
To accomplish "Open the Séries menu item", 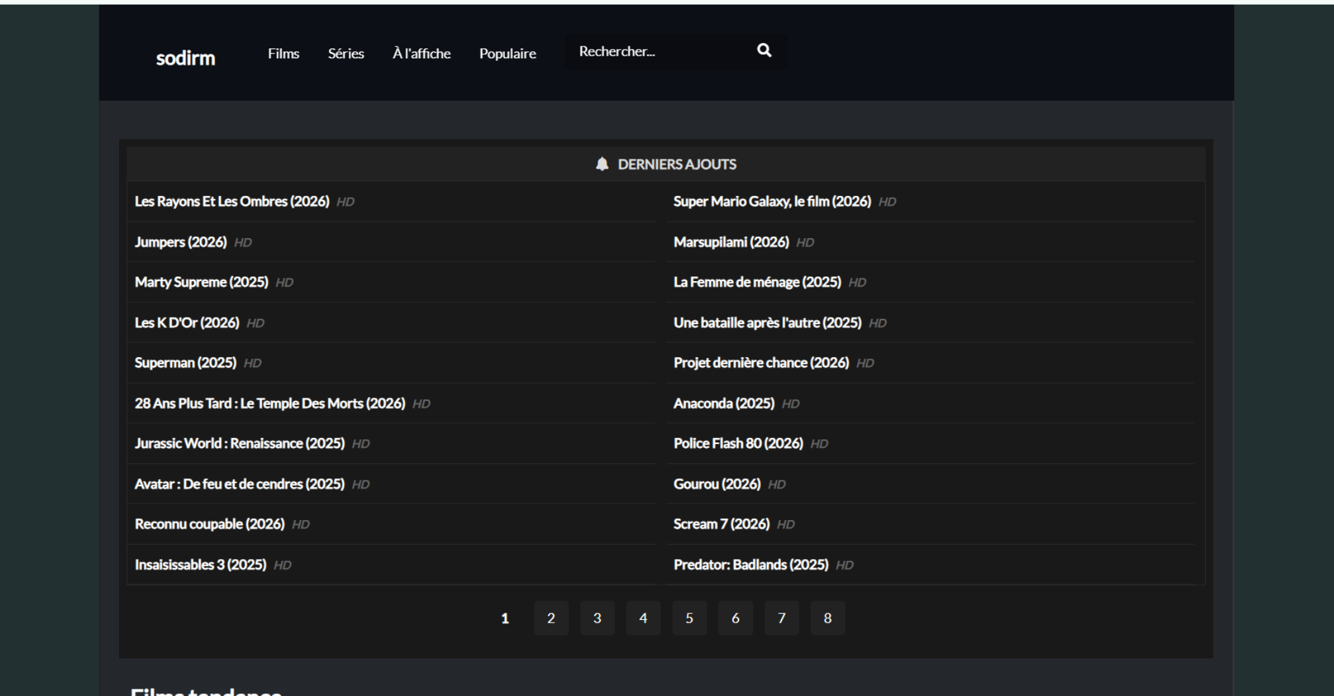I will 345,54.
